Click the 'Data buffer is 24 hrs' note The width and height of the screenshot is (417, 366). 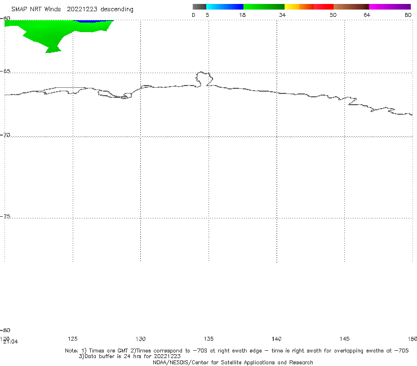(130, 356)
